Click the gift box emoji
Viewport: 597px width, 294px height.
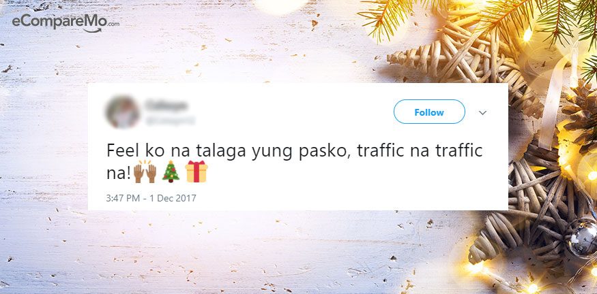(x=196, y=171)
